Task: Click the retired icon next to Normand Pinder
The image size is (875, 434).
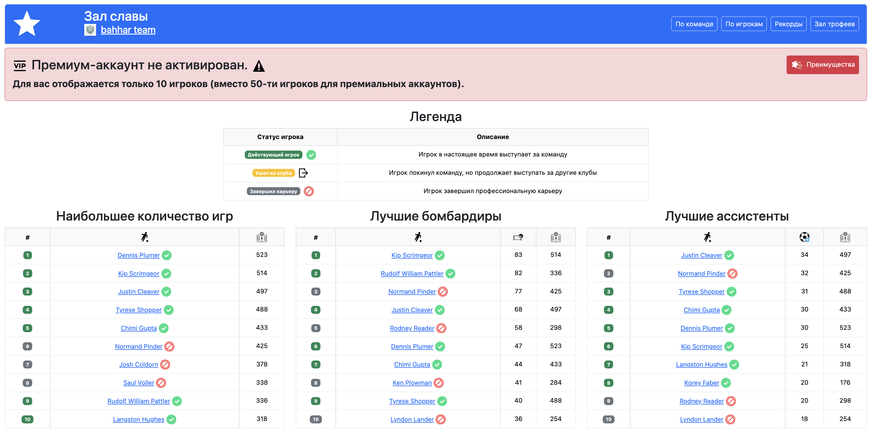Action: pos(169,346)
